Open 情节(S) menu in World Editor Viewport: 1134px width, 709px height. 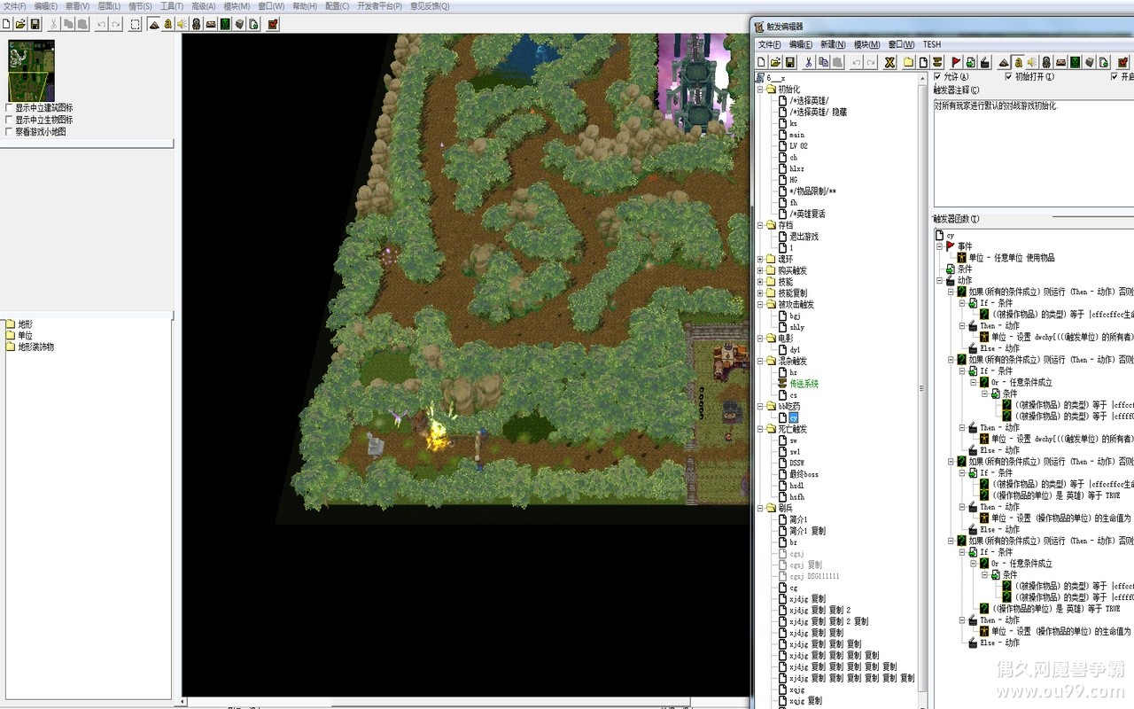(x=140, y=6)
